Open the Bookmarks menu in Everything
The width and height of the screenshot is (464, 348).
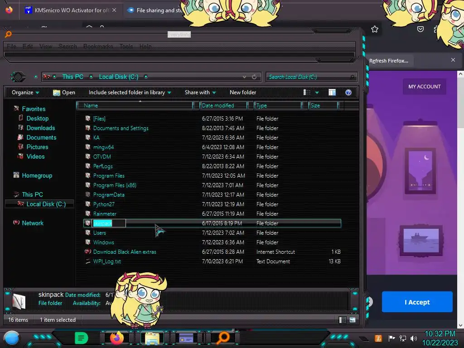click(x=98, y=47)
